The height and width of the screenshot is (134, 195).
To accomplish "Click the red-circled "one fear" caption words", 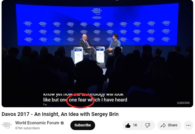I will (77, 100).
